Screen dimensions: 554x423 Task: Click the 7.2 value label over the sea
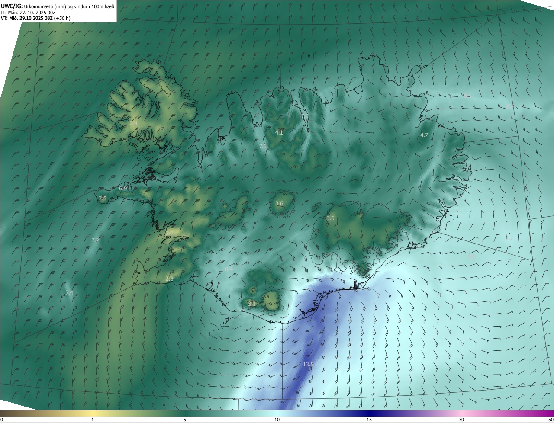(x=96, y=240)
